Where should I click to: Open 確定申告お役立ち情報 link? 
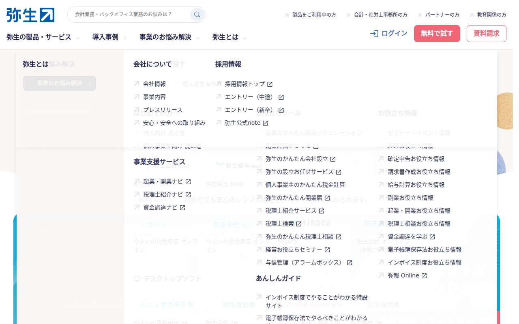[416, 159]
